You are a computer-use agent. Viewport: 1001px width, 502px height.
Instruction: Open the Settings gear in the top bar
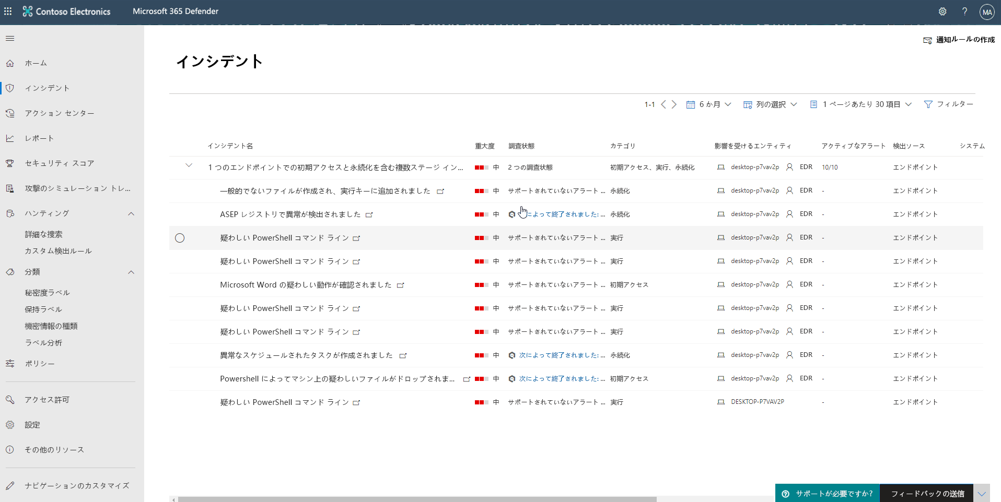pos(942,11)
